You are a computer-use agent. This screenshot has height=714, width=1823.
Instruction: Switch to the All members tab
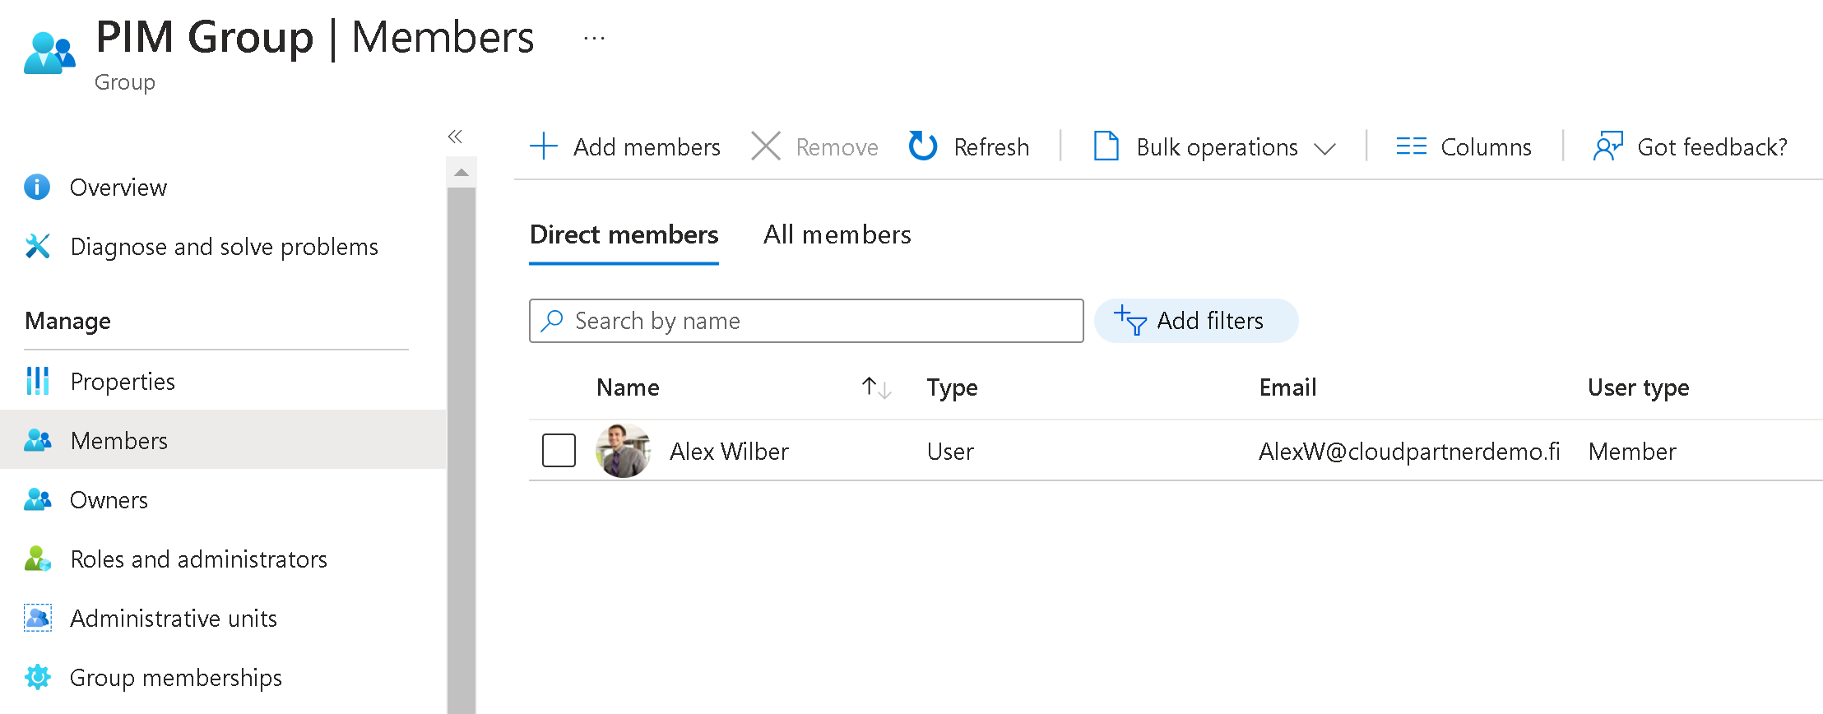click(837, 235)
